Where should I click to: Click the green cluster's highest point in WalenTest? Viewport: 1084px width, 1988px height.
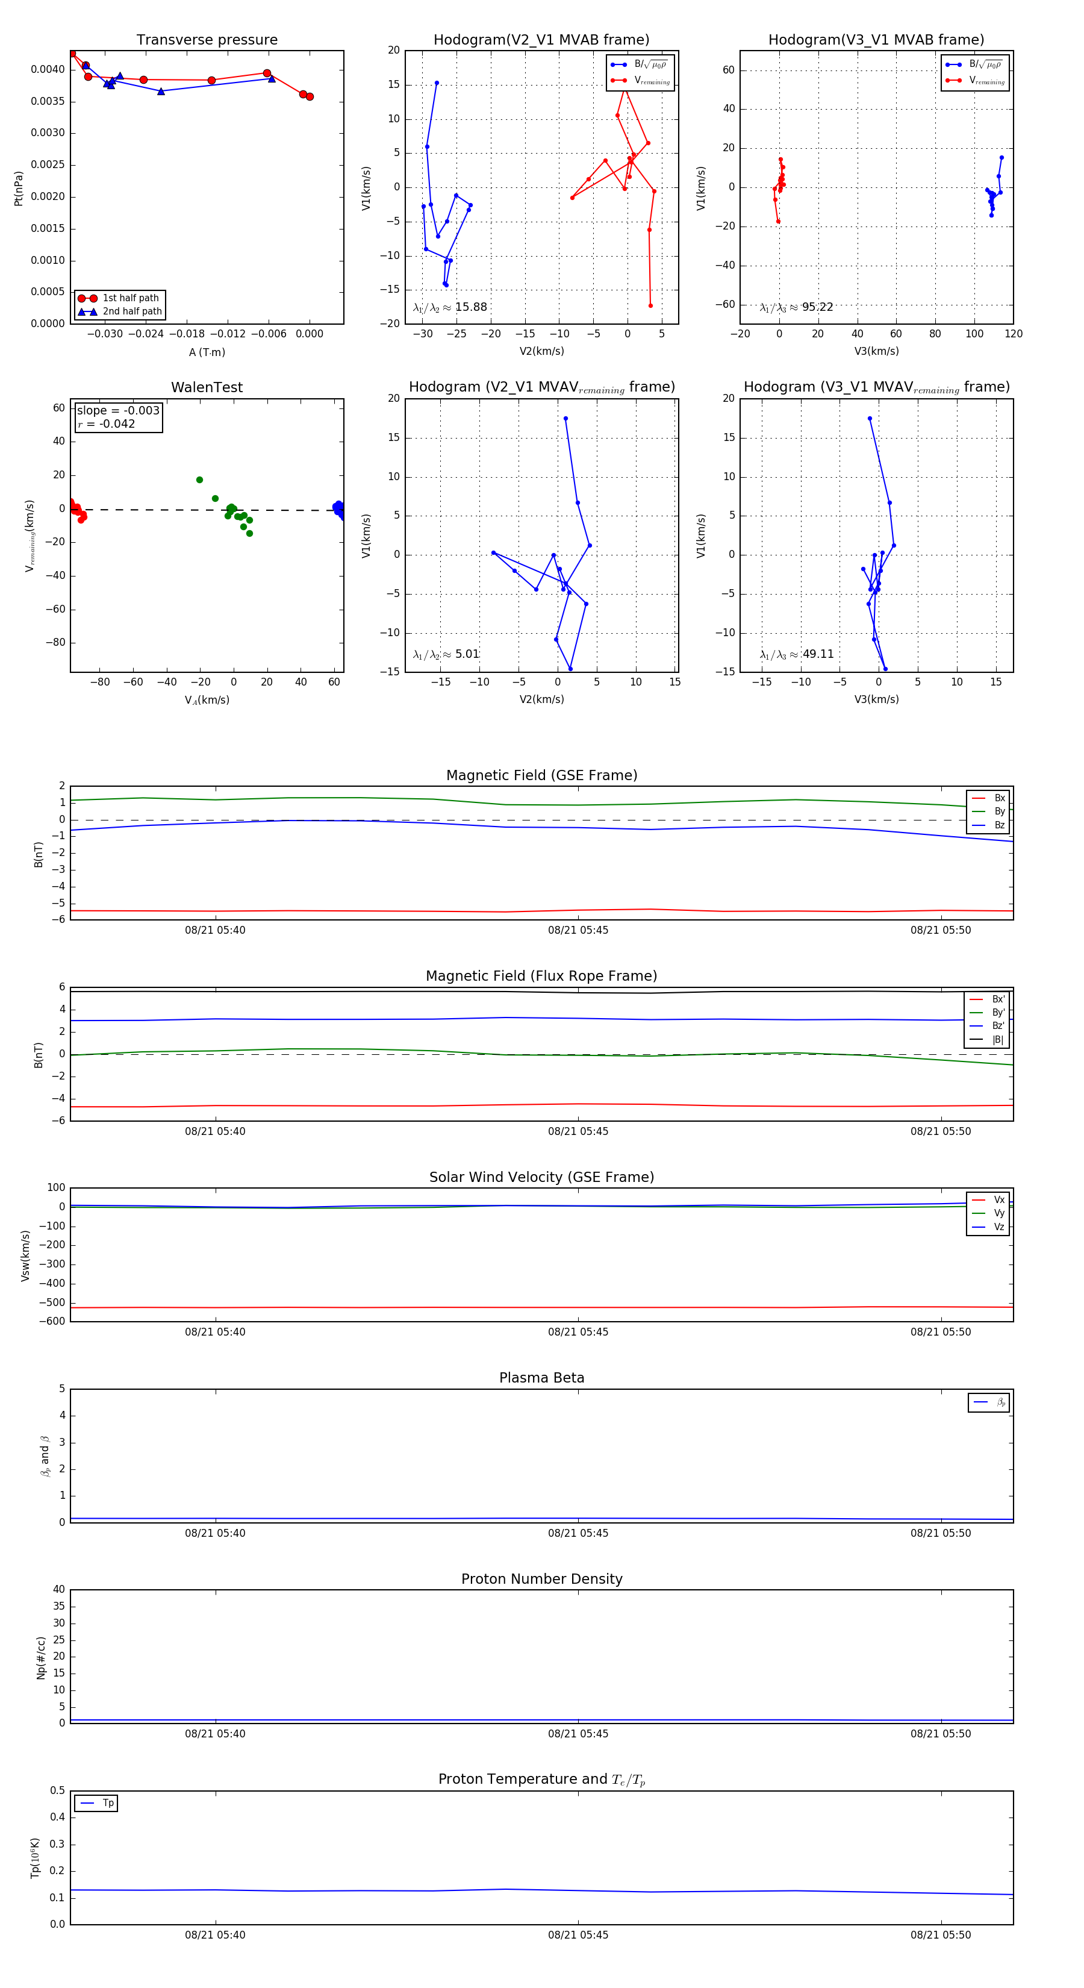pyautogui.click(x=199, y=480)
